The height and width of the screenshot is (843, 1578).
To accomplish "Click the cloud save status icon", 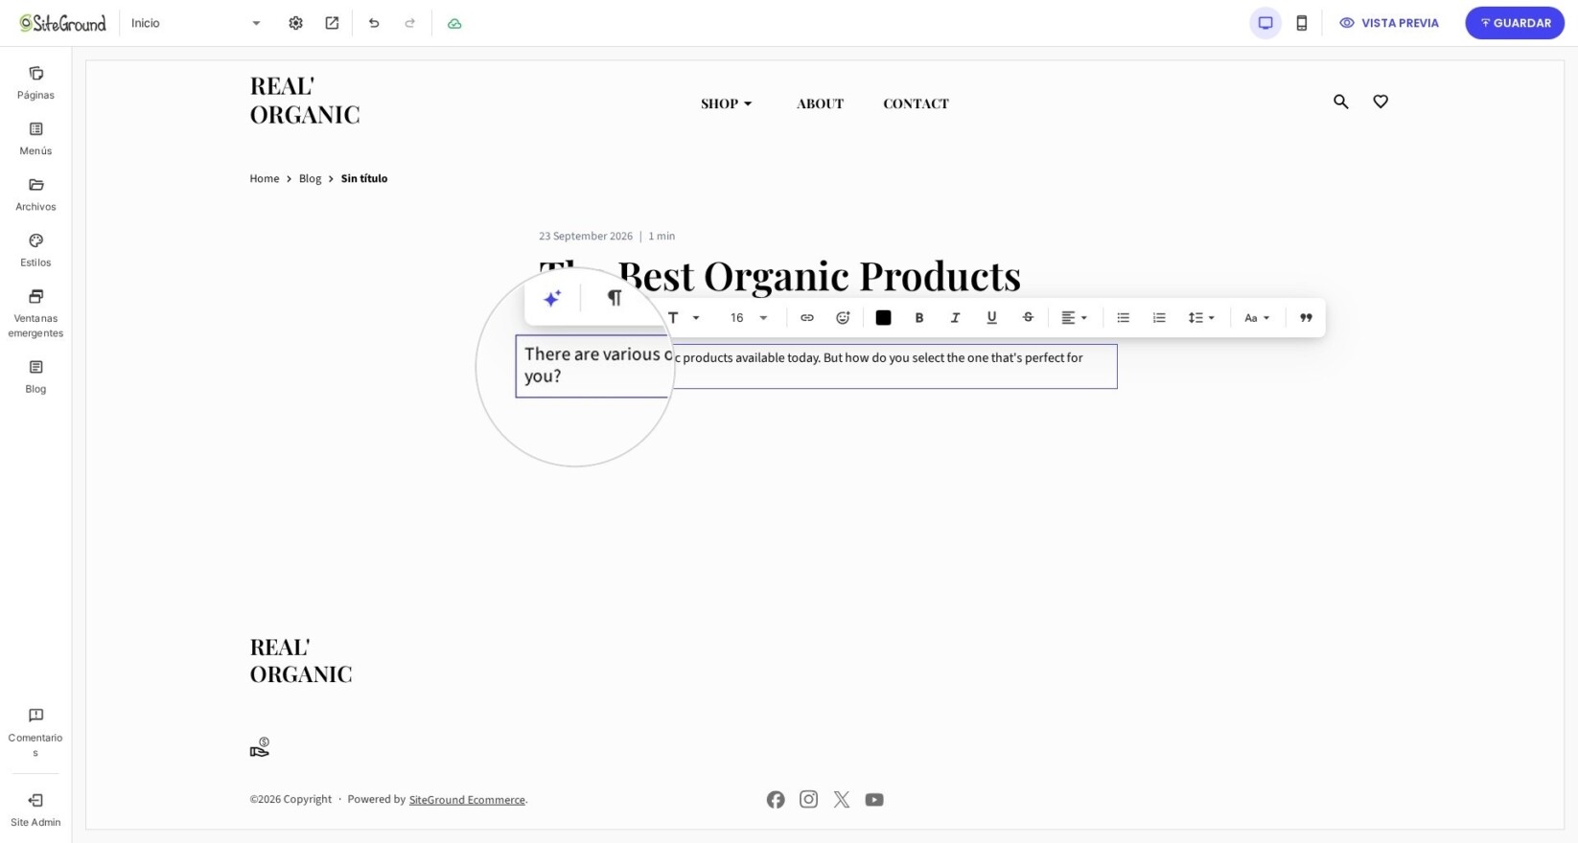I will point(454,23).
